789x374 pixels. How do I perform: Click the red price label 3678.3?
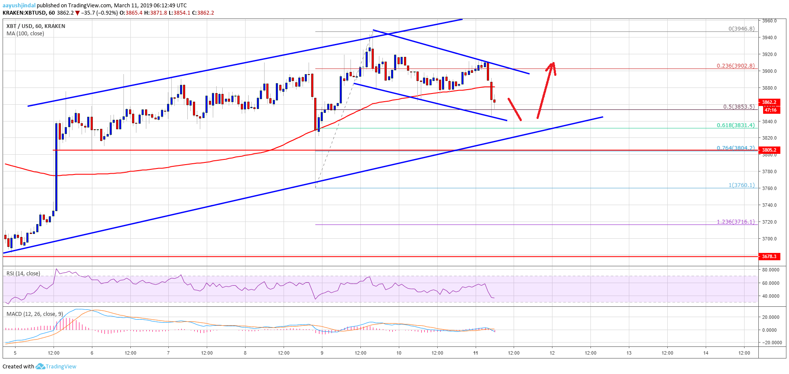(x=769, y=256)
